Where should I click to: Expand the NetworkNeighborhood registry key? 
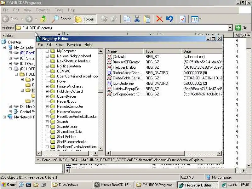pyautogui.click(x=47, y=56)
